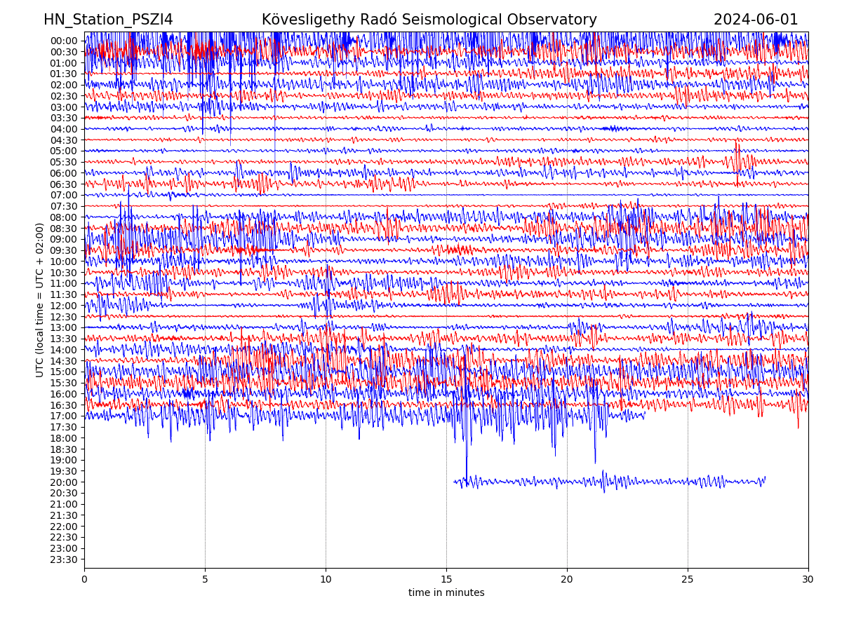
Task: Click the HN_Station_PSZI4 station title
Action: (108, 20)
